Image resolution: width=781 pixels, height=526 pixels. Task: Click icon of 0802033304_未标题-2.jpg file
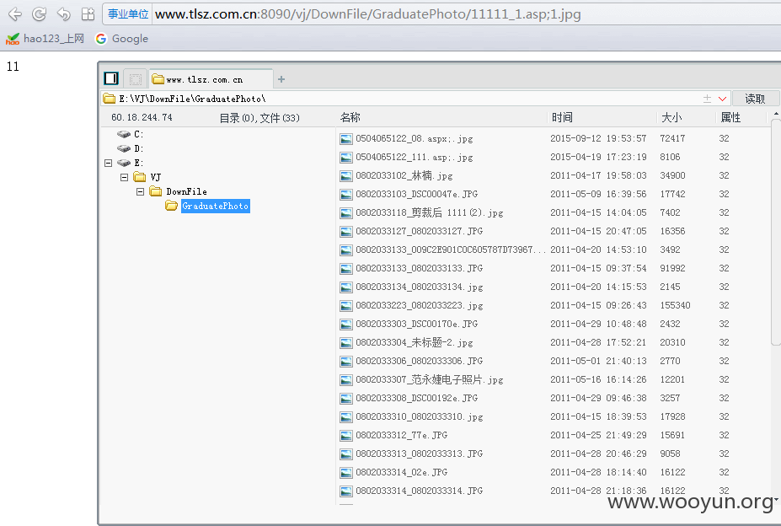pos(346,343)
